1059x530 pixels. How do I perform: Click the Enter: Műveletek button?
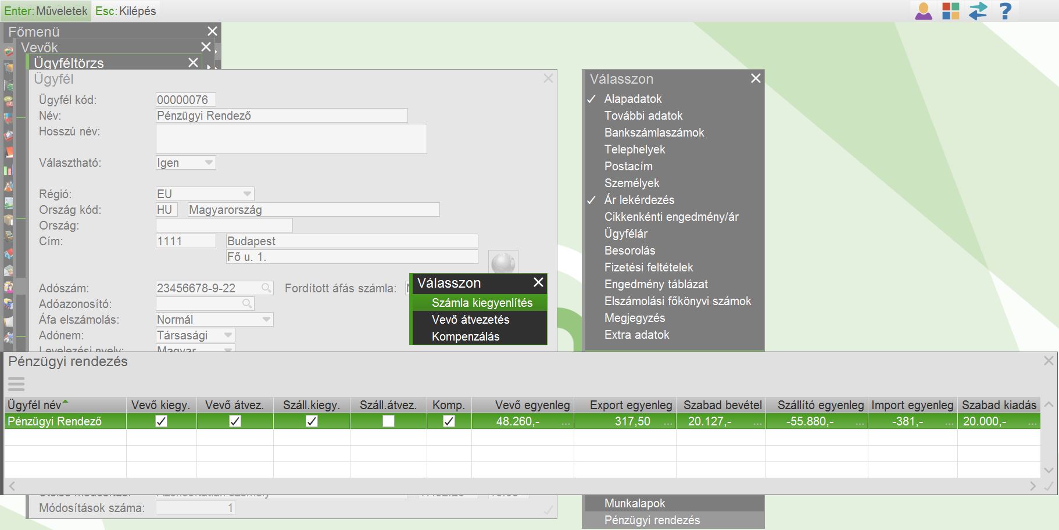(46, 11)
